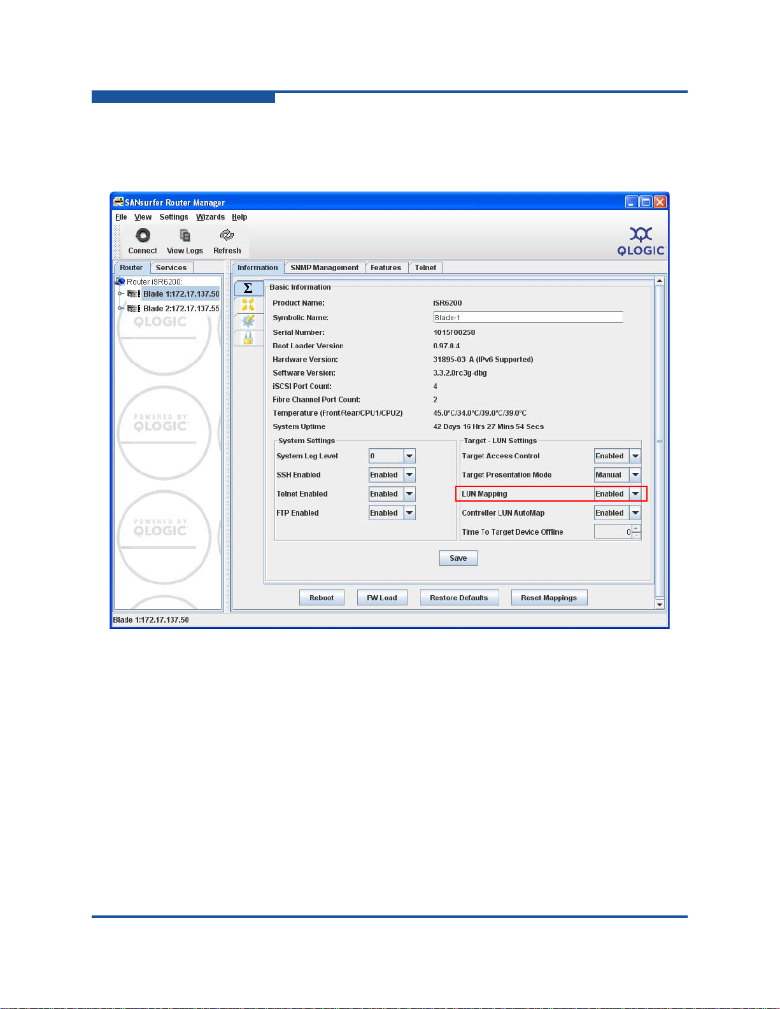Click the Reboot button
Viewport: 780px width, 1009px height.
tap(322, 598)
